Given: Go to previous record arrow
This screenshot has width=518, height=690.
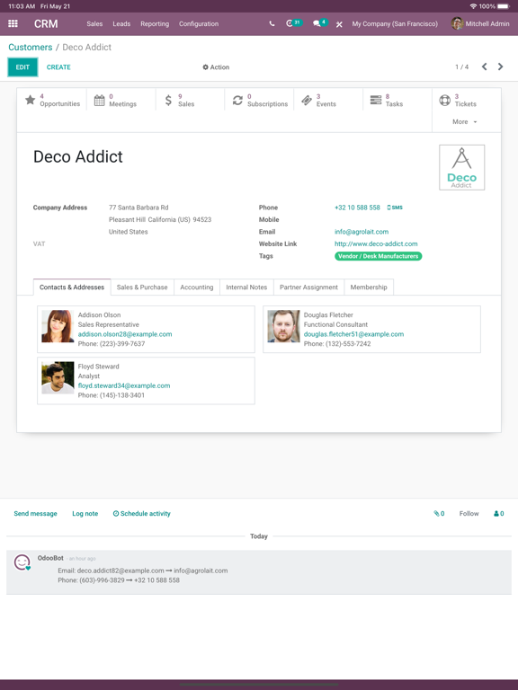Looking at the screenshot, I should tap(485, 66).
